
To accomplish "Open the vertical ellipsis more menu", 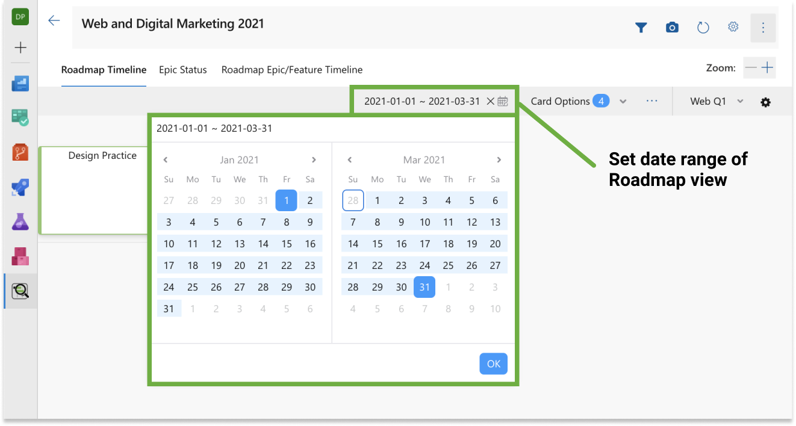I will point(763,28).
